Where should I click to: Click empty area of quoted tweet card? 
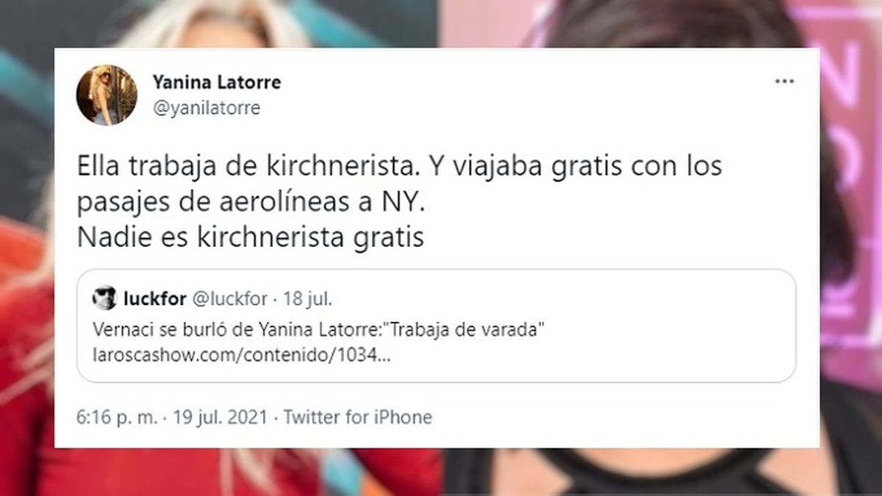coord(625,353)
